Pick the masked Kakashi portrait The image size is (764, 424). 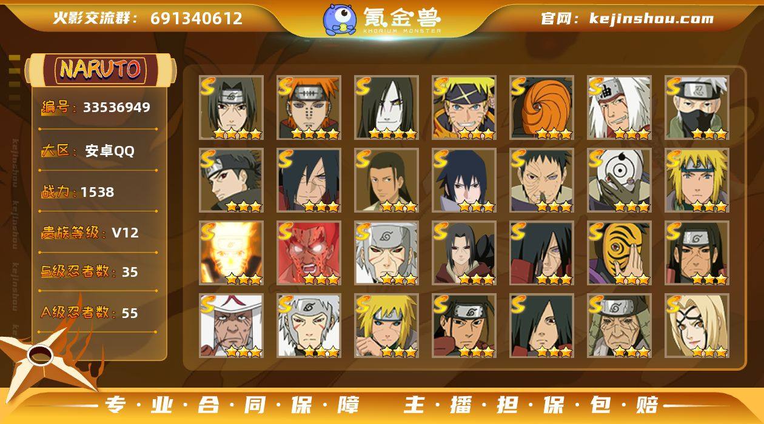click(x=697, y=108)
